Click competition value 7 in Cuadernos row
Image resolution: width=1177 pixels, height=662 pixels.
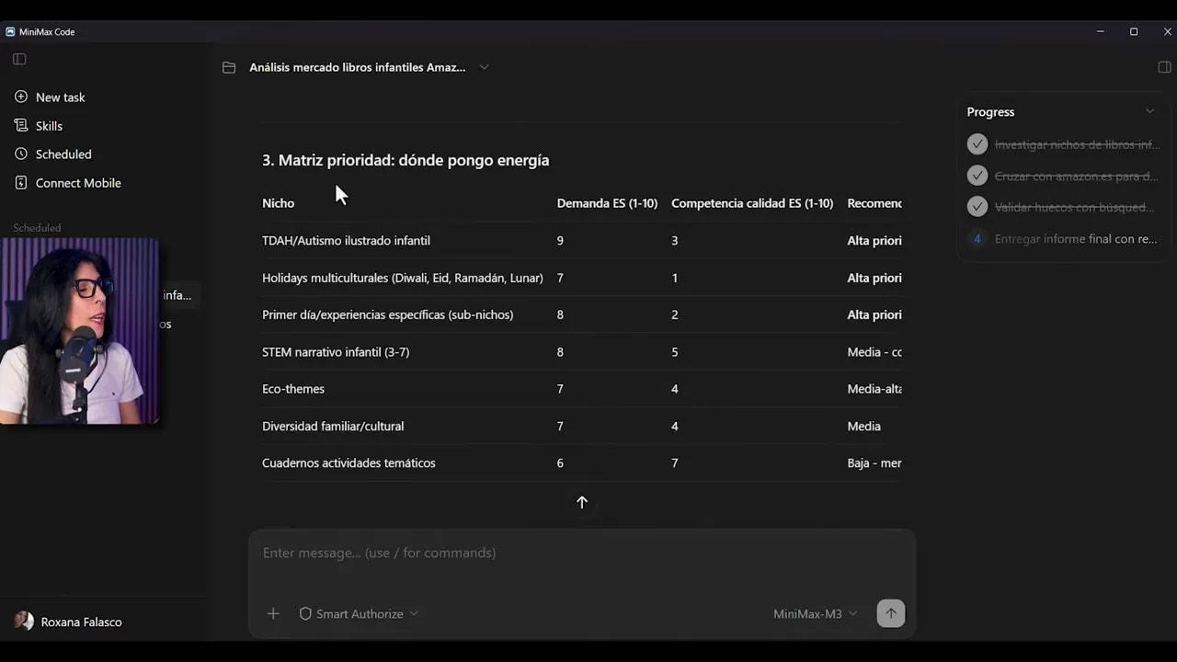click(x=675, y=462)
